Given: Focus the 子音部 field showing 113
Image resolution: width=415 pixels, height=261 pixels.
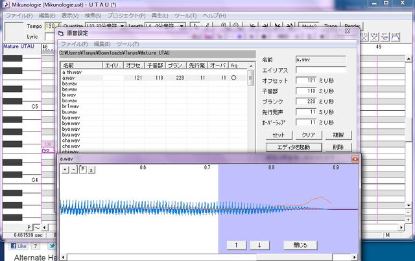Looking at the screenshot, I should point(306,91).
